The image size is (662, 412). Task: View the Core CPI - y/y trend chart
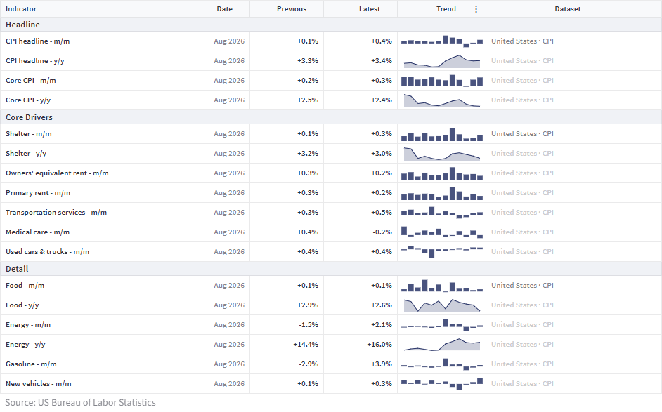[x=441, y=100]
